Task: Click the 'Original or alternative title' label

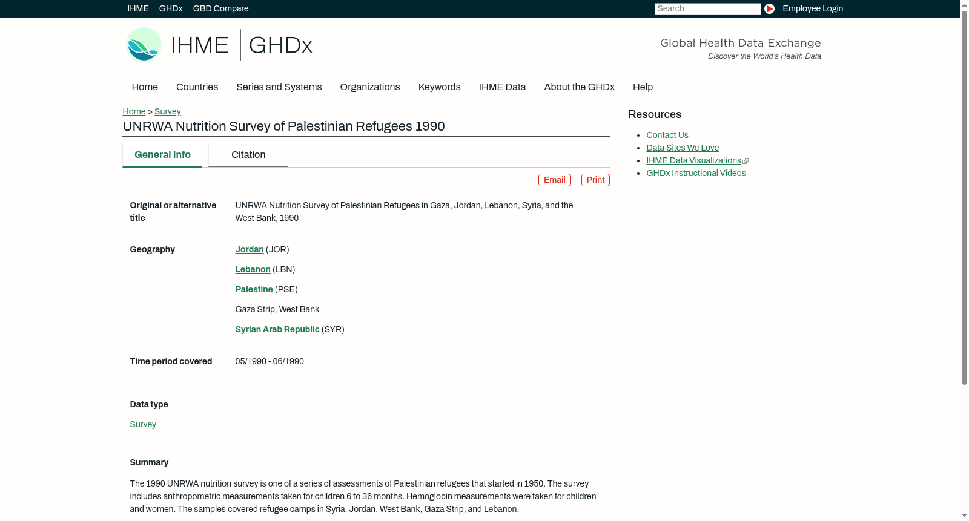Action: coord(173,211)
